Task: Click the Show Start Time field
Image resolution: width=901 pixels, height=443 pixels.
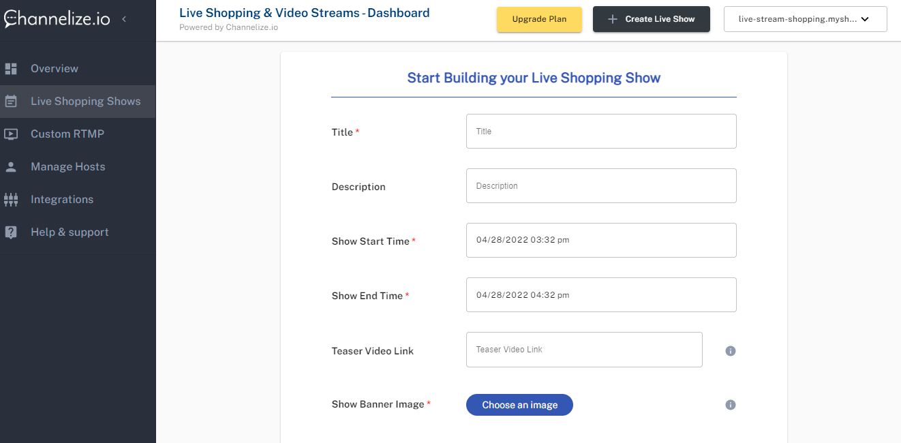Action: click(601, 240)
